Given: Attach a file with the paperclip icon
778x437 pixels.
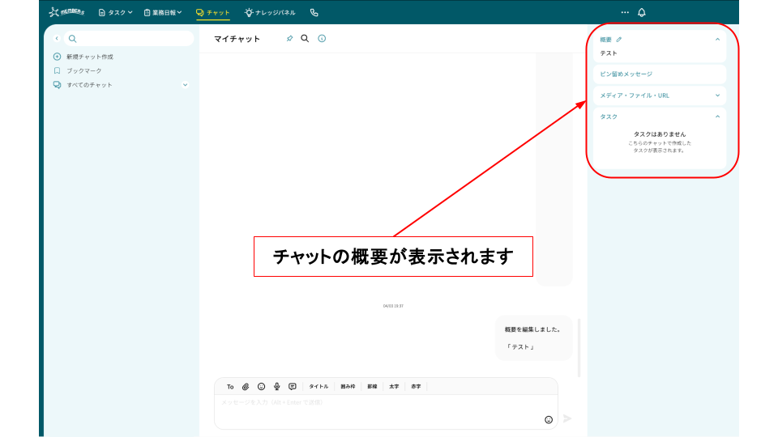Looking at the screenshot, I should 246,387.
